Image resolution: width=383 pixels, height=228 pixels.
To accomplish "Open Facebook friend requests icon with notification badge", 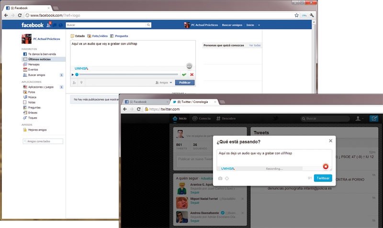I will click(49, 25).
